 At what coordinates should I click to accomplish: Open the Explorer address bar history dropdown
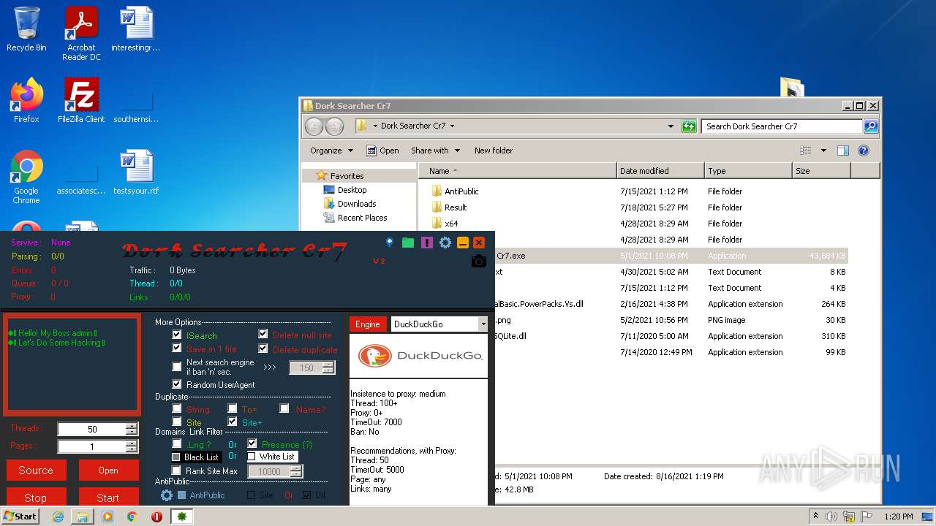[x=671, y=126]
